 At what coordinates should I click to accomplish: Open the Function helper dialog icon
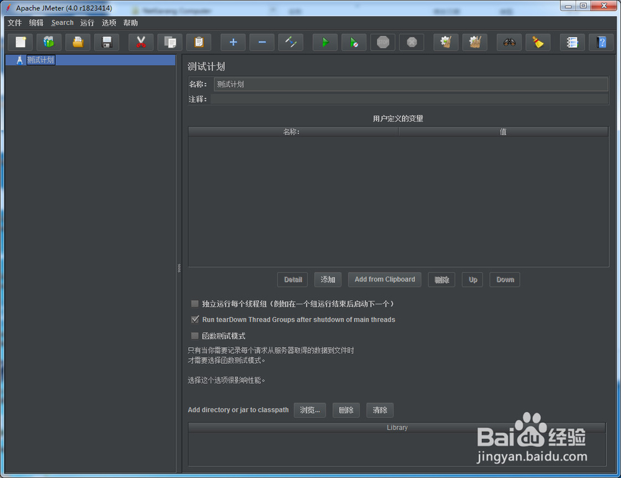[x=573, y=42]
